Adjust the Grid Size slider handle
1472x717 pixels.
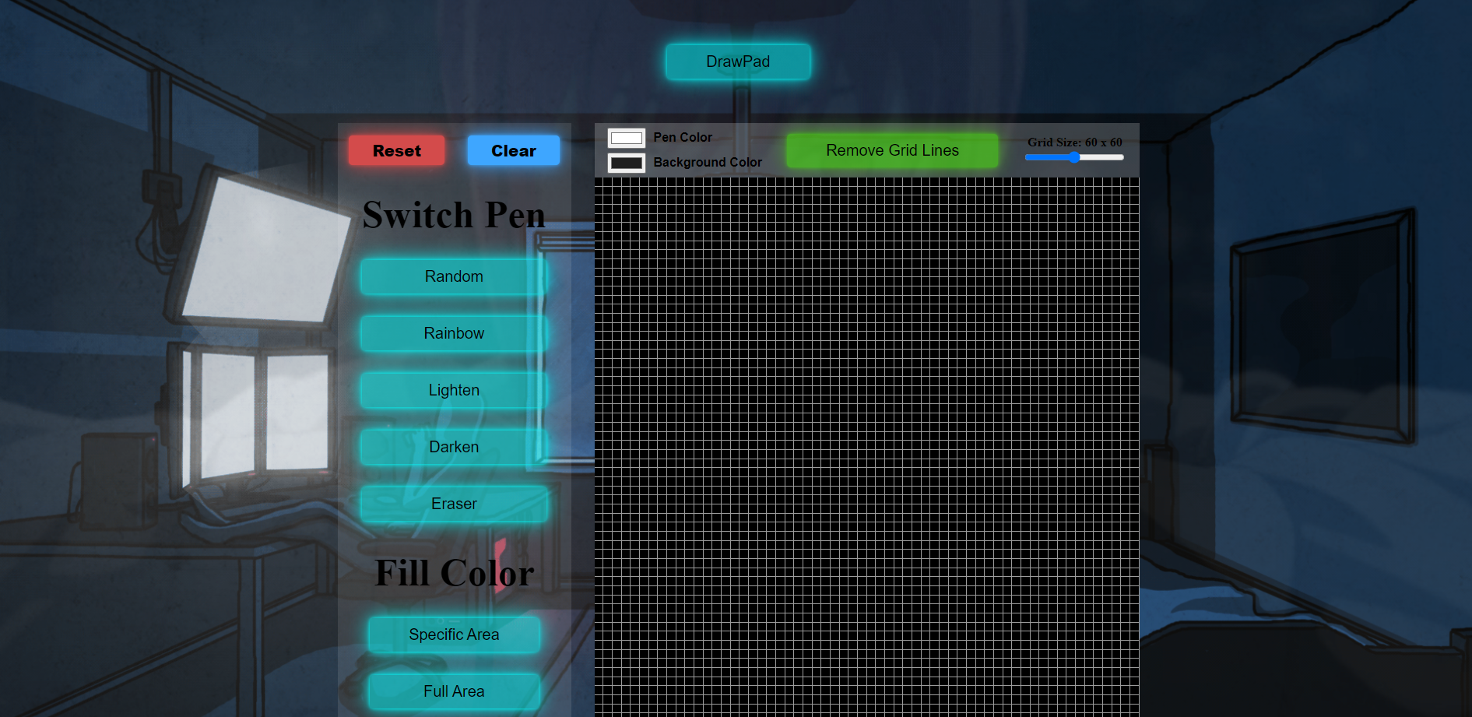coord(1074,156)
